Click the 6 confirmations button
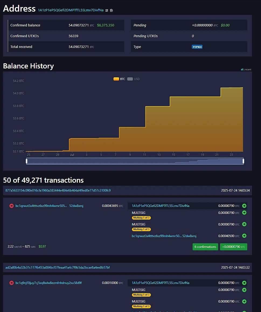Image resolution: width=261 pixels, height=312 pixels. point(205,247)
